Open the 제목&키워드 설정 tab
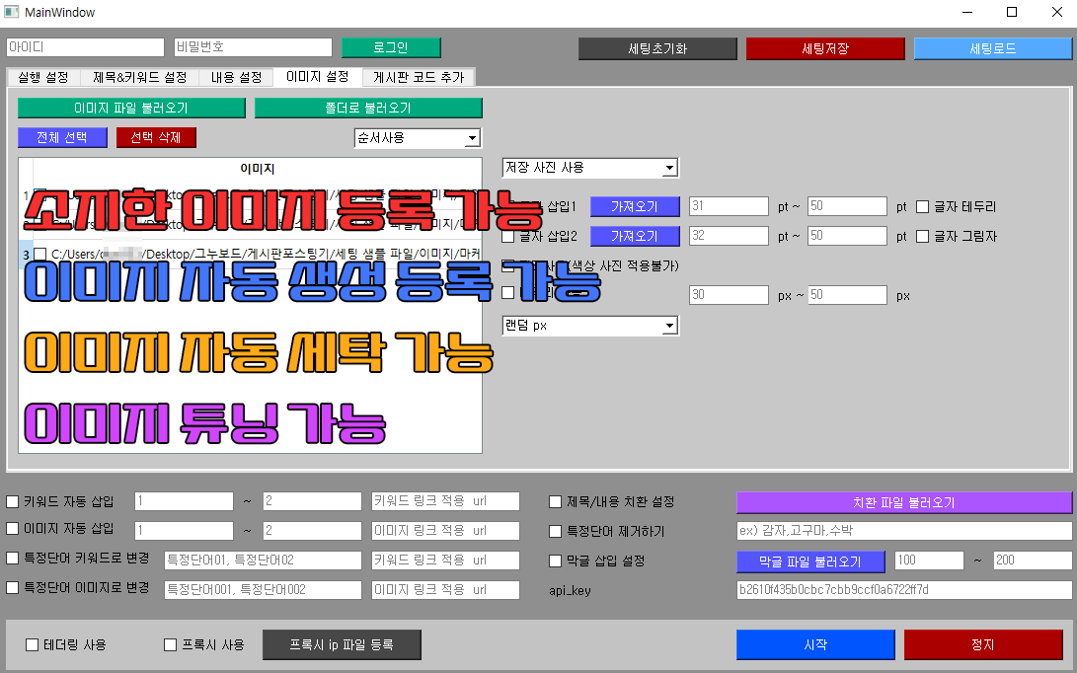 (x=140, y=77)
